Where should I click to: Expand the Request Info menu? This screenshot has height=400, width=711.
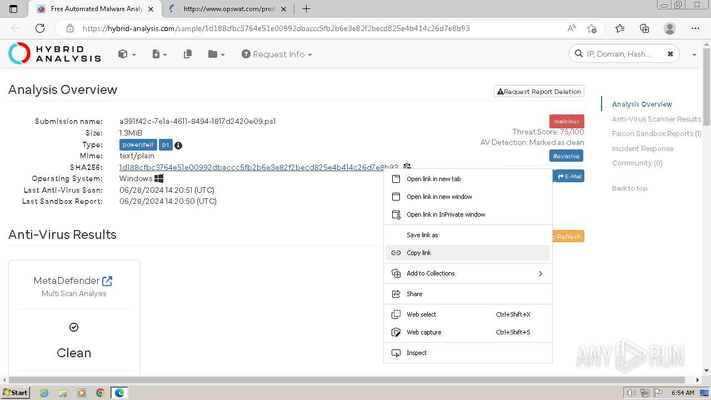click(277, 54)
